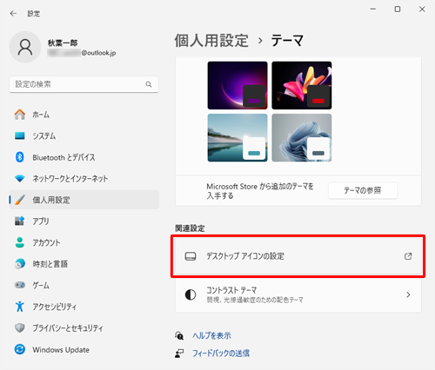Click the privacy shield icon
Image resolution: width=435 pixels, height=370 pixels.
tap(20, 327)
